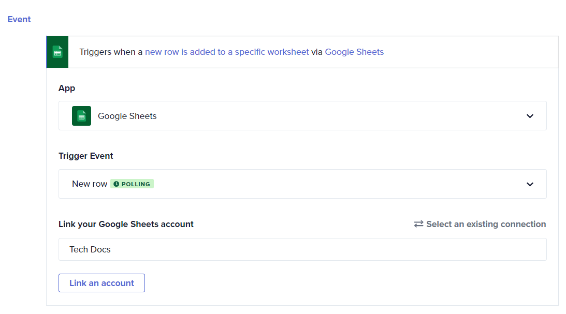
Task: Click the "App" field label
Action: pyautogui.click(x=67, y=88)
